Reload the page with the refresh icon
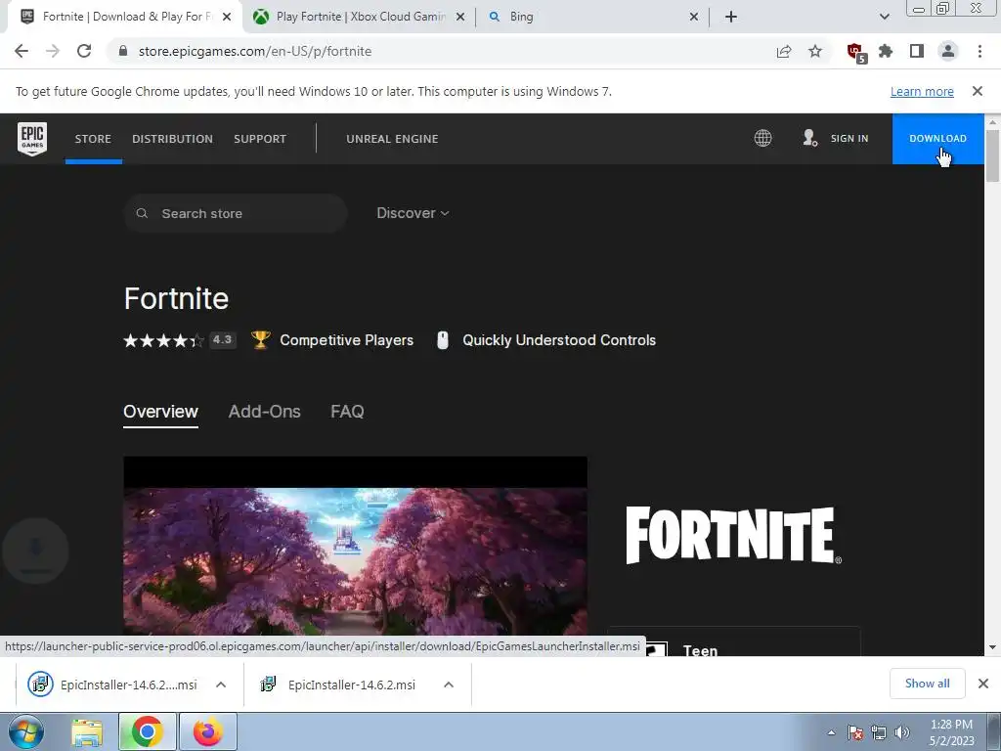Image resolution: width=1001 pixels, height=751 pixels. point(84,51)
